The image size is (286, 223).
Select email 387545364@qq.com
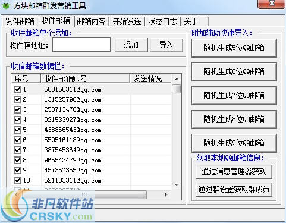73,150
